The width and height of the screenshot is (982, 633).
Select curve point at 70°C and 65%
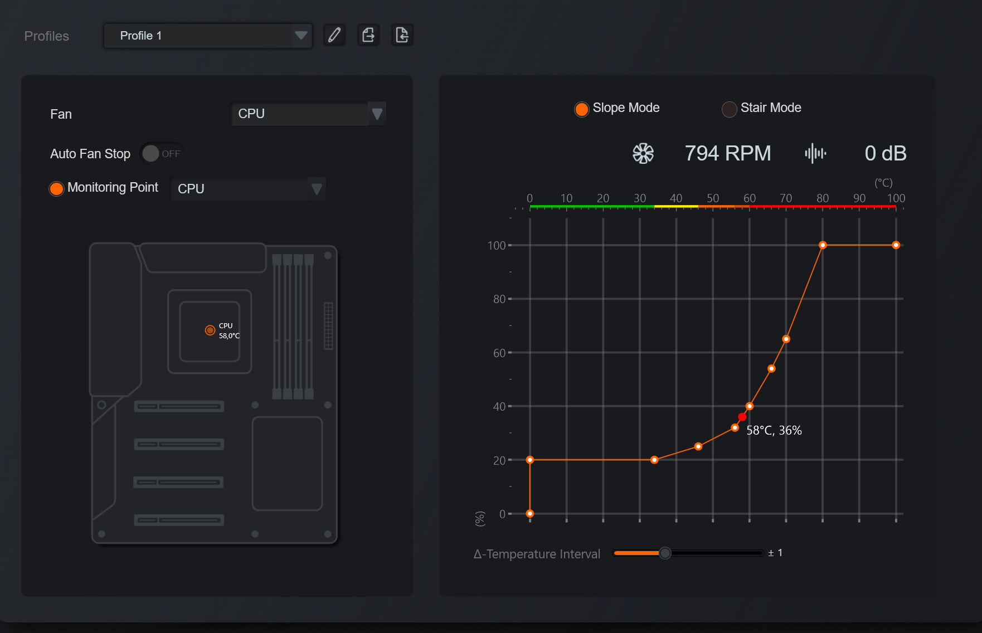pyautogui.click(x=786, y=339)
